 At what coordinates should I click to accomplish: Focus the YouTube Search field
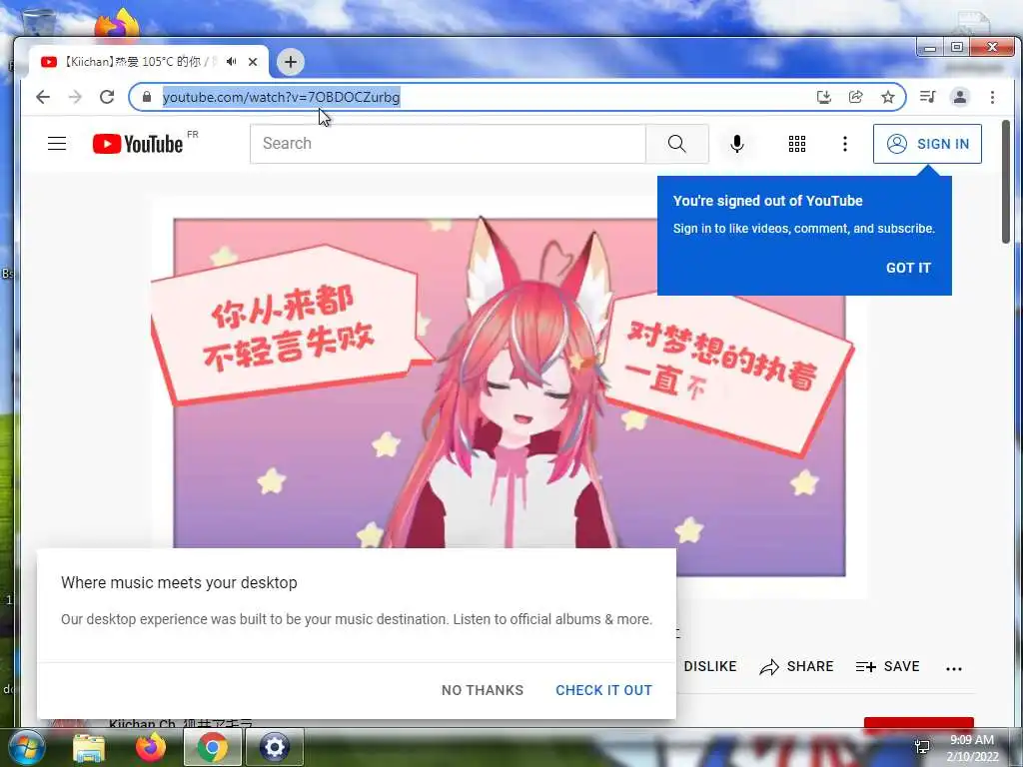pyautogui.click(x=449, y=144)
